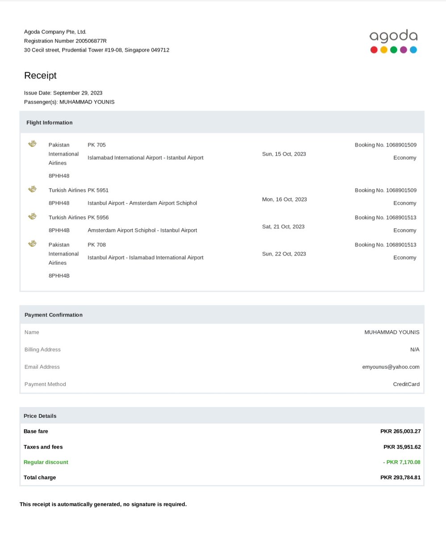Click flight number PK 708
The image size is (446, 535).
point(97,244)
